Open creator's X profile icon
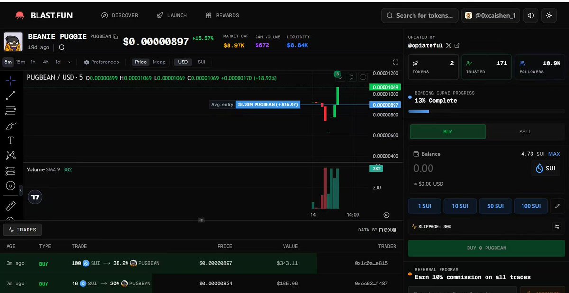 (449, 45)
